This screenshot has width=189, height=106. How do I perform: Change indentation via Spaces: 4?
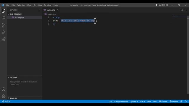pyautogui.click(x=134, y=102)
